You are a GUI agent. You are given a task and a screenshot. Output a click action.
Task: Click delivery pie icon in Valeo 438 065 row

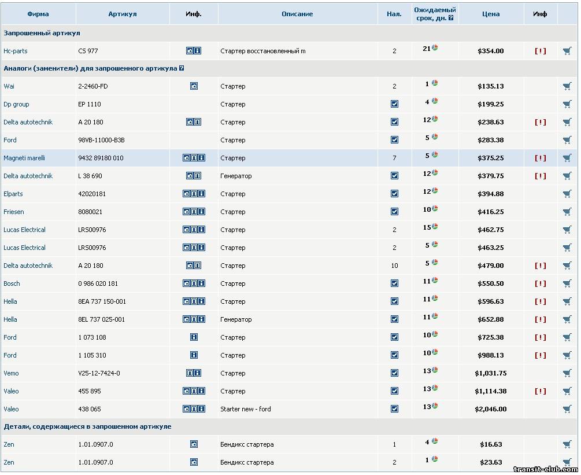tap(435, 406)
